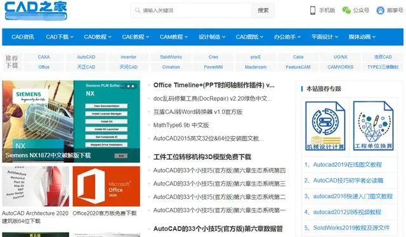Open the MathType6.9b 中文版 link
The height and width of the screenshot is (237, 406).
[x=181, y=125]
